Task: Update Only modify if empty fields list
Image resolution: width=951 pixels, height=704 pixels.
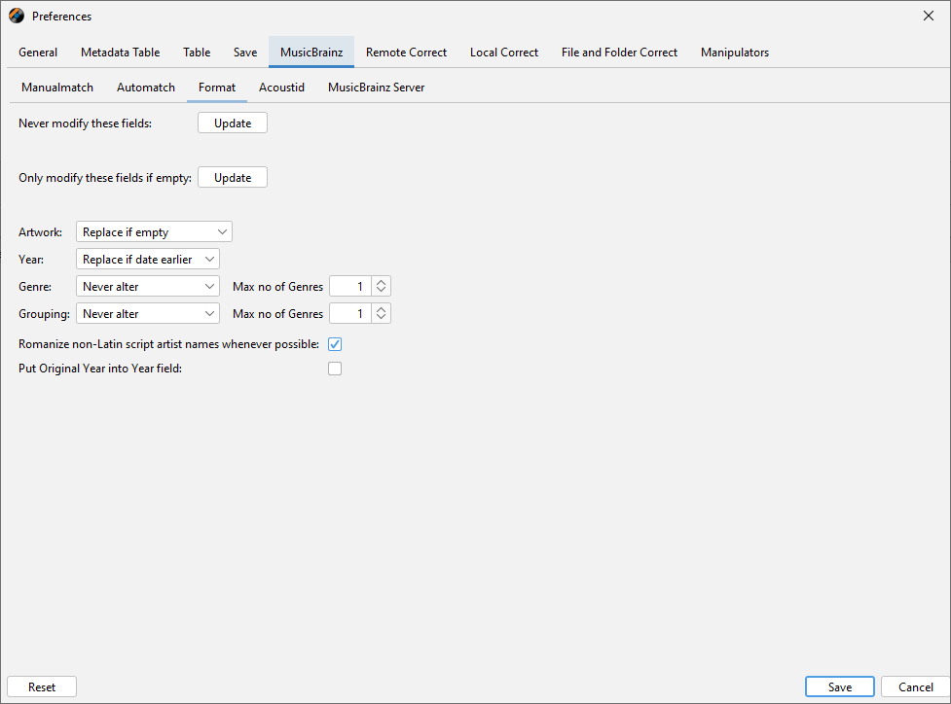Action: tap(233, 178)
